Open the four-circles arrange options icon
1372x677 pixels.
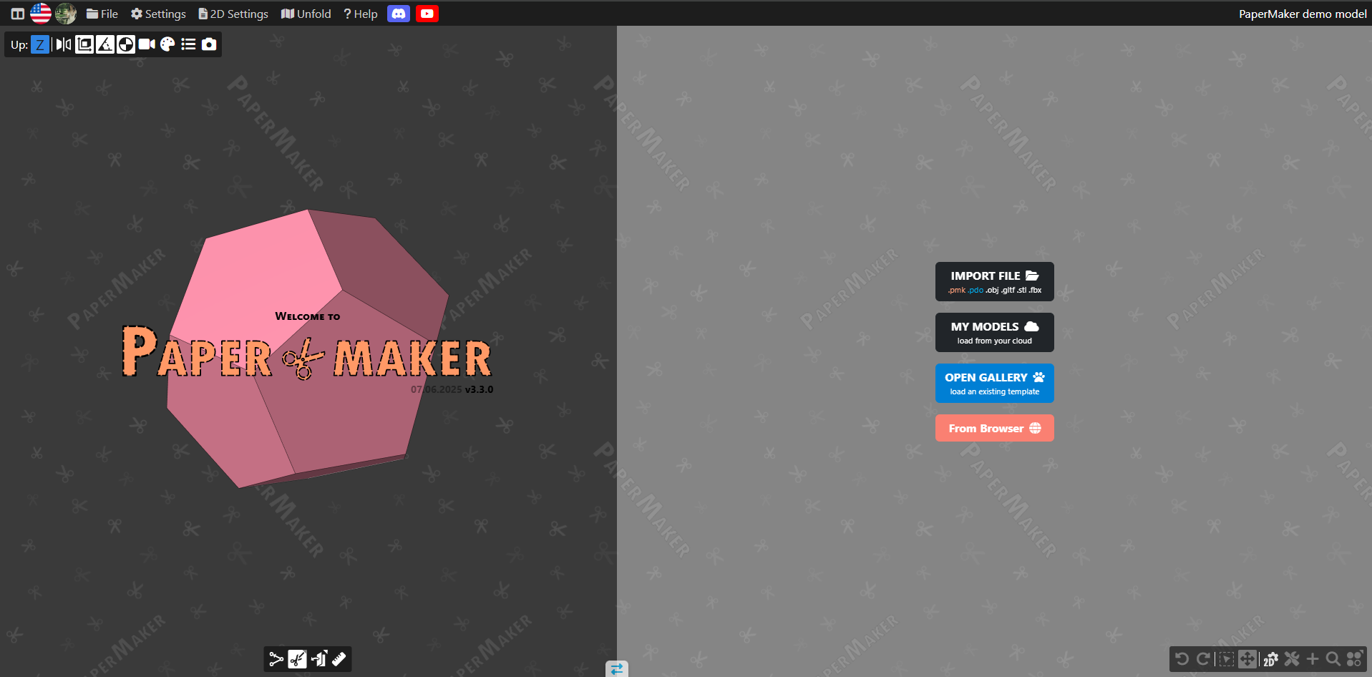point(1354,659)
